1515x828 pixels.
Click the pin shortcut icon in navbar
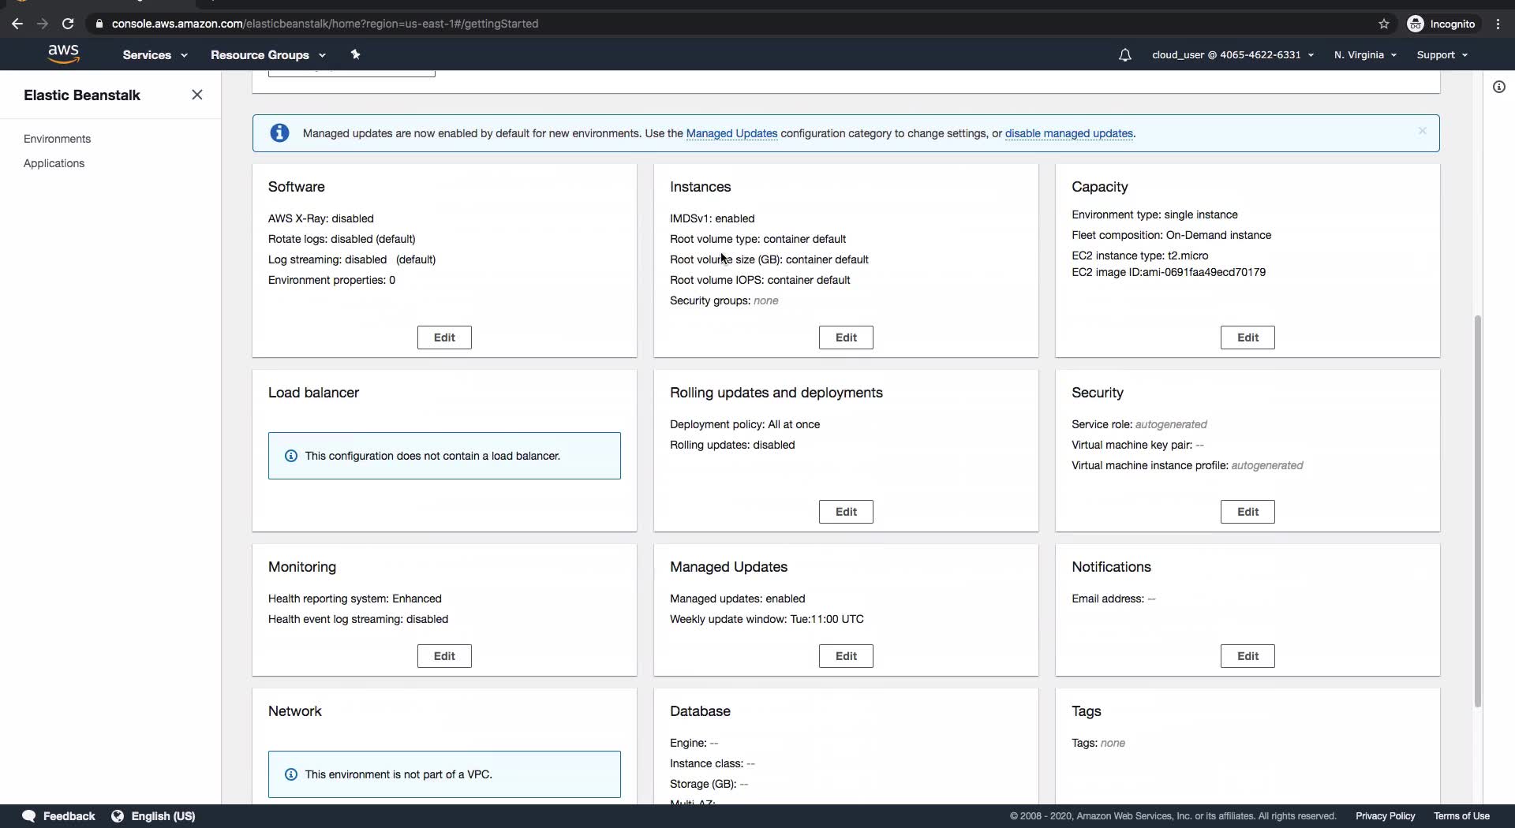point(355,54)
